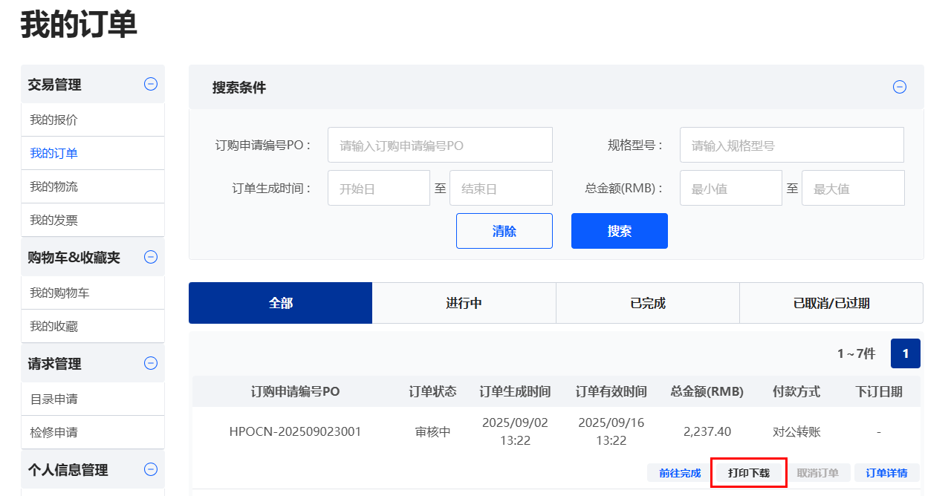Select 目录申请 in the sidebar
951x496 pixels.
(53, 399)
